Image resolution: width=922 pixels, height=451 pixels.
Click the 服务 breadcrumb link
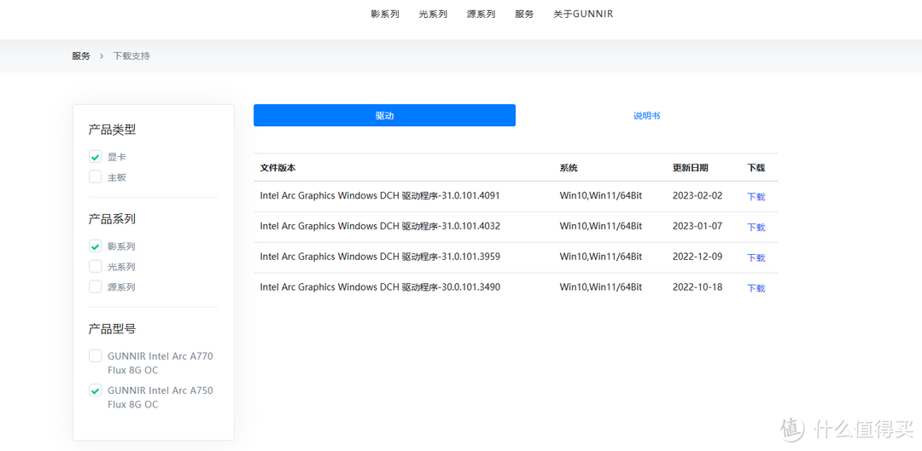pyautogui.click(x=81, y=55)
